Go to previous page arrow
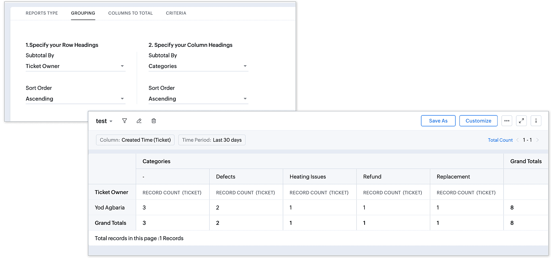Viewport: 551px width, 258px height. 517,140
